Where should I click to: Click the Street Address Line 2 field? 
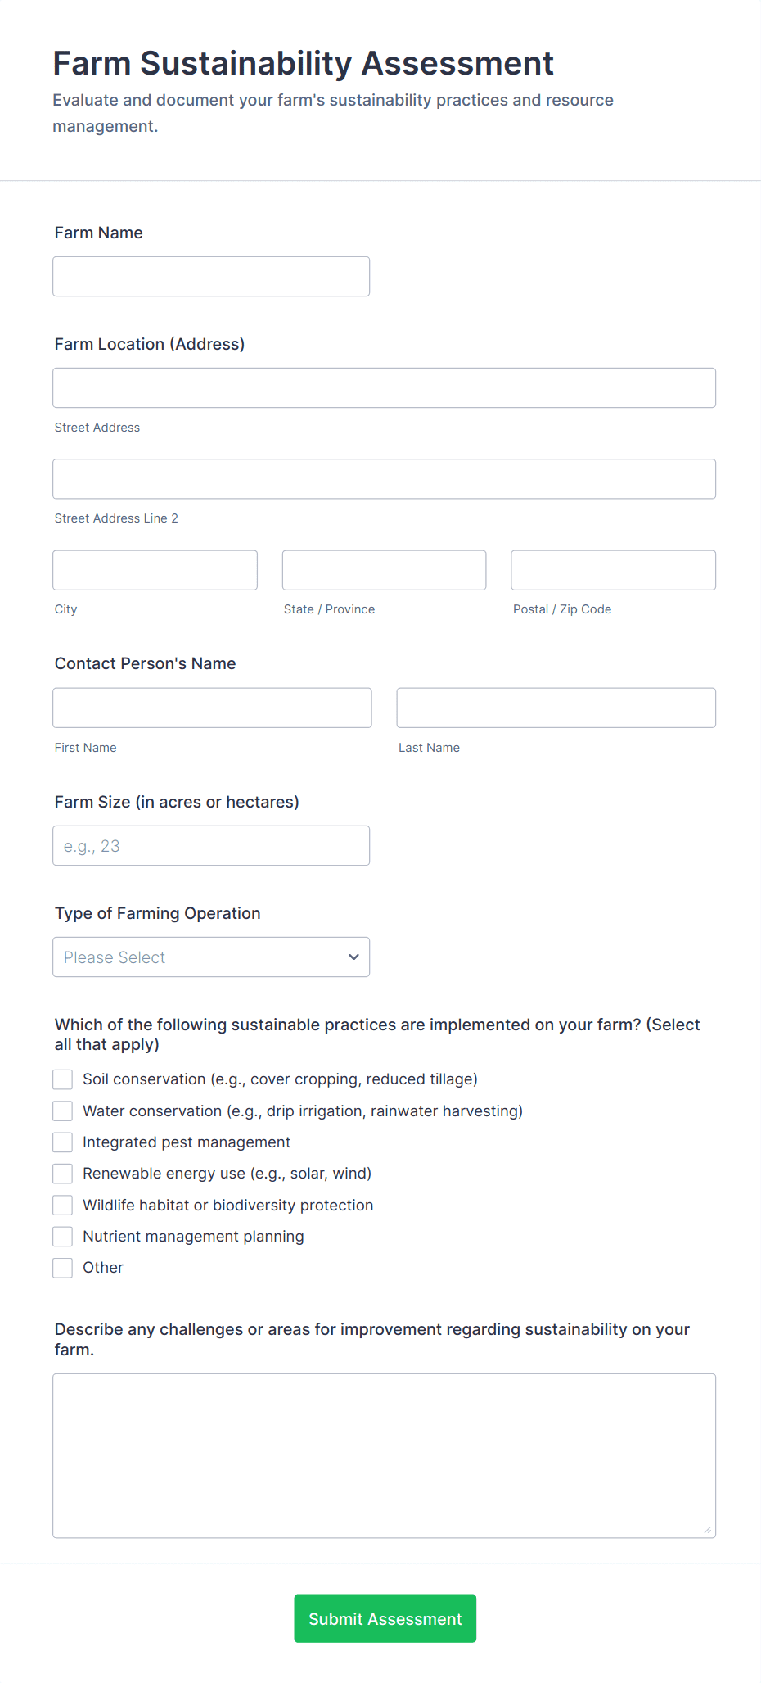click(x=384, y=479)
